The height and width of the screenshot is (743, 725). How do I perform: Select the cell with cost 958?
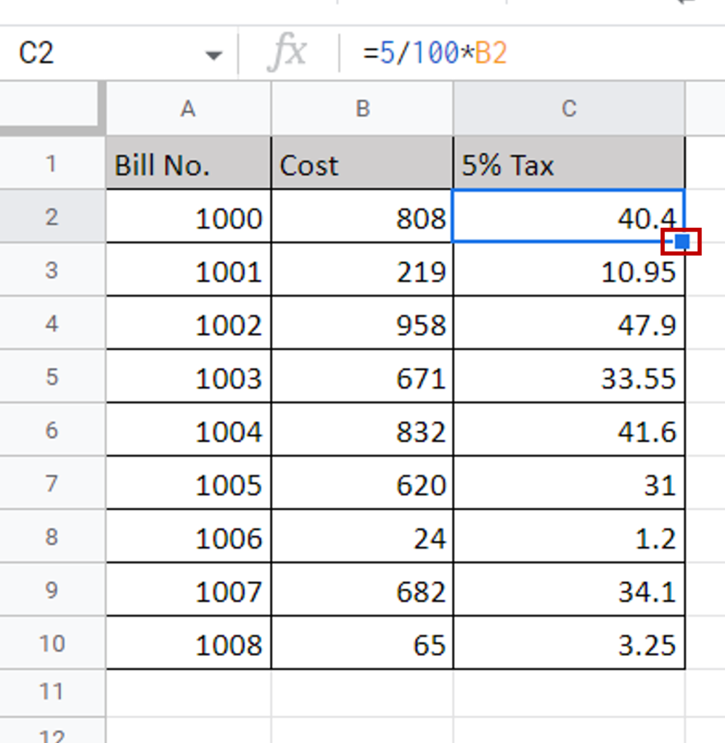tap(361, 324)
